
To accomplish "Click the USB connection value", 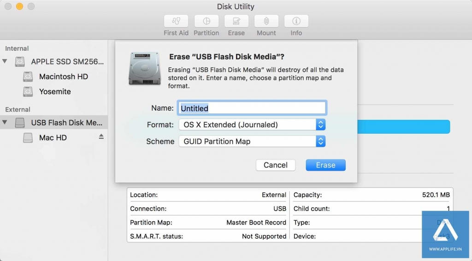I will coord(280,208).
